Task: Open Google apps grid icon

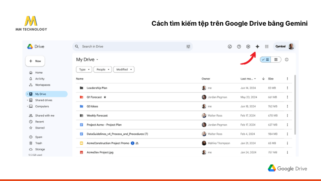Action: pos(267,47)
